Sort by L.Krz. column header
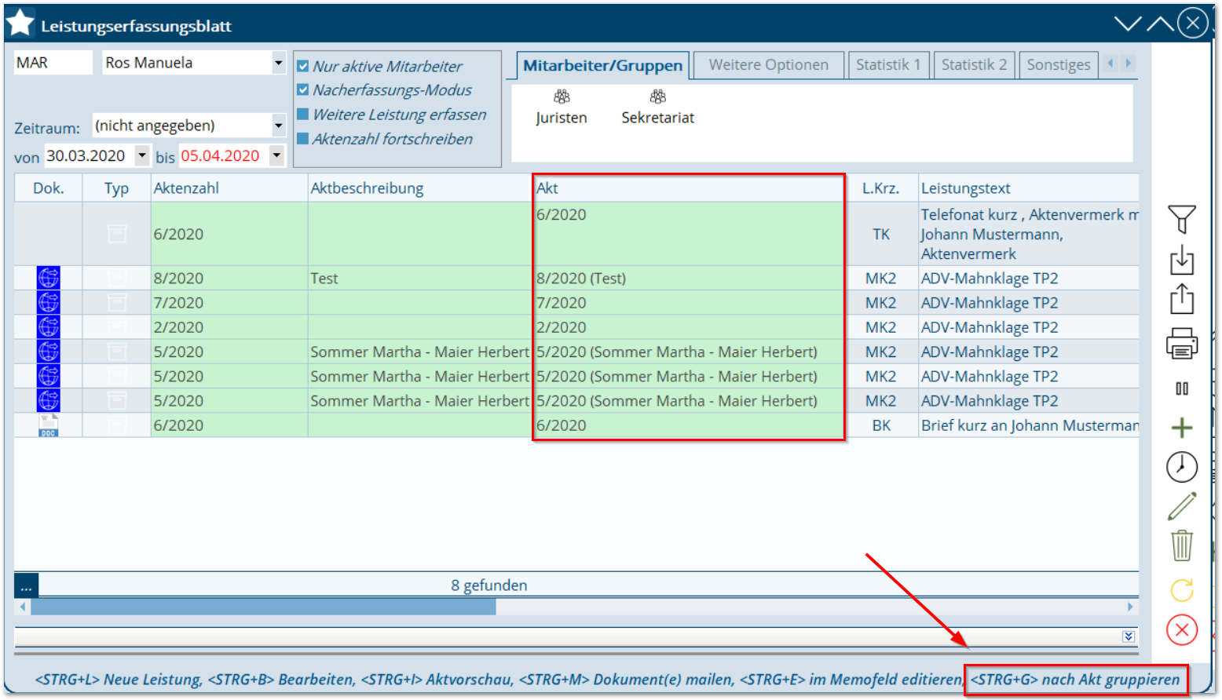 [881, 188]
